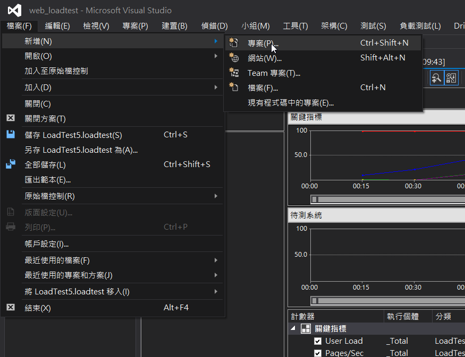Screen dimensions: 465x357
Task: Open the 偵錯(D) menu
Action: (x=214, y=26)
